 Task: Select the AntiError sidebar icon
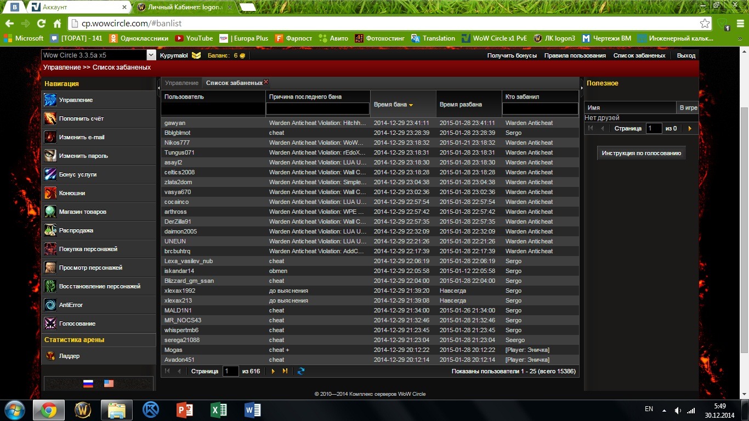(50, 305)
